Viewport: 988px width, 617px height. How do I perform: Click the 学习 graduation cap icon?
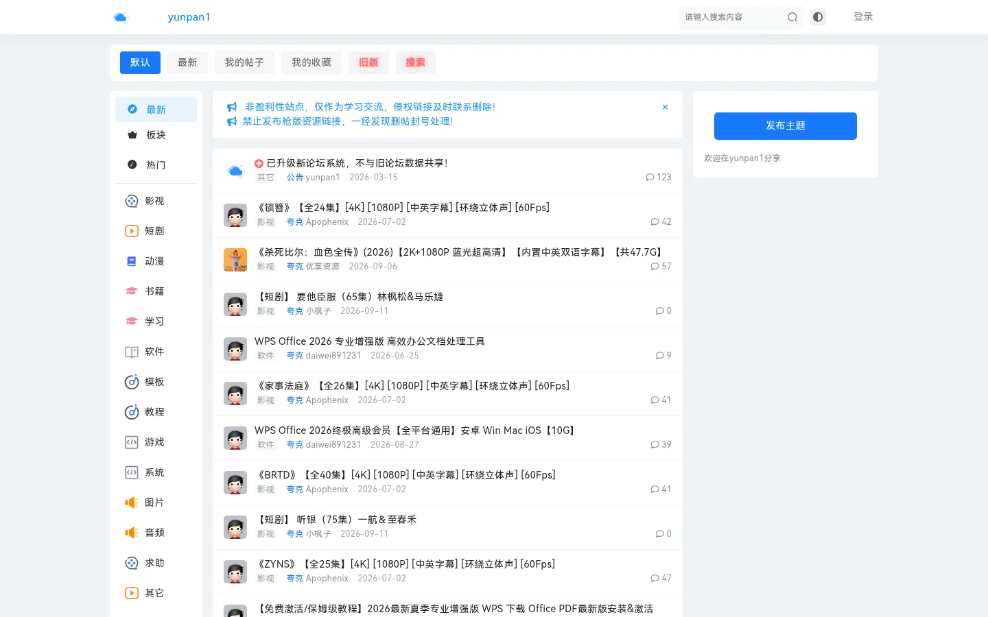(x=132, y=322)
